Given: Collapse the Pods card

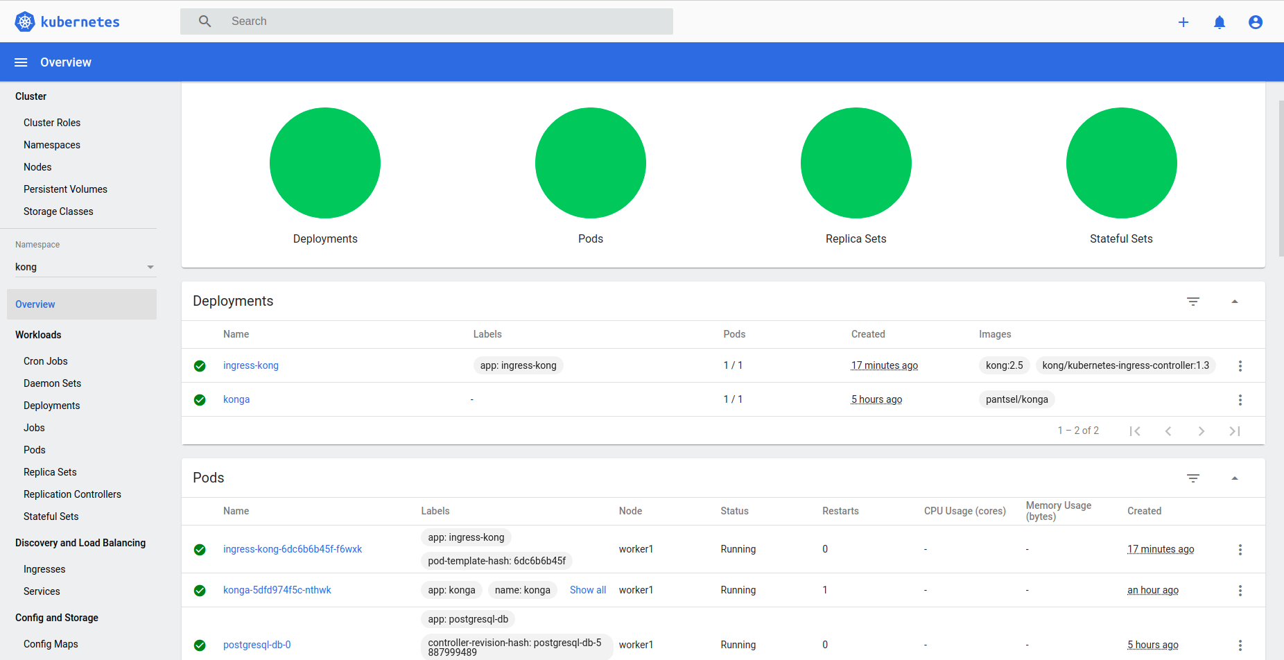Looking at the screenshot, I should tap(1235, 478).
